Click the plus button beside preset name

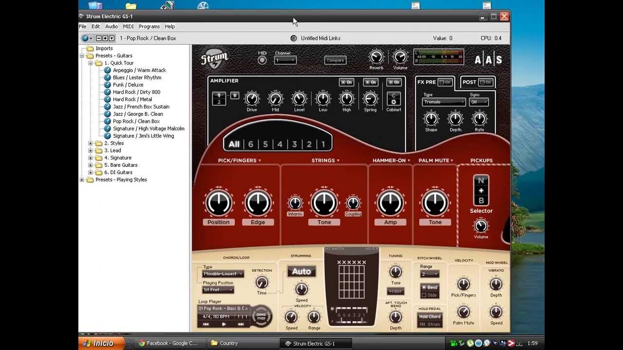pos(105,38)
